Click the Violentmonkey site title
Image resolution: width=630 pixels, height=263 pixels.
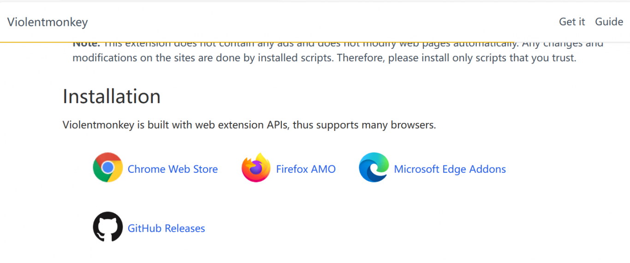tap(48, 22)
